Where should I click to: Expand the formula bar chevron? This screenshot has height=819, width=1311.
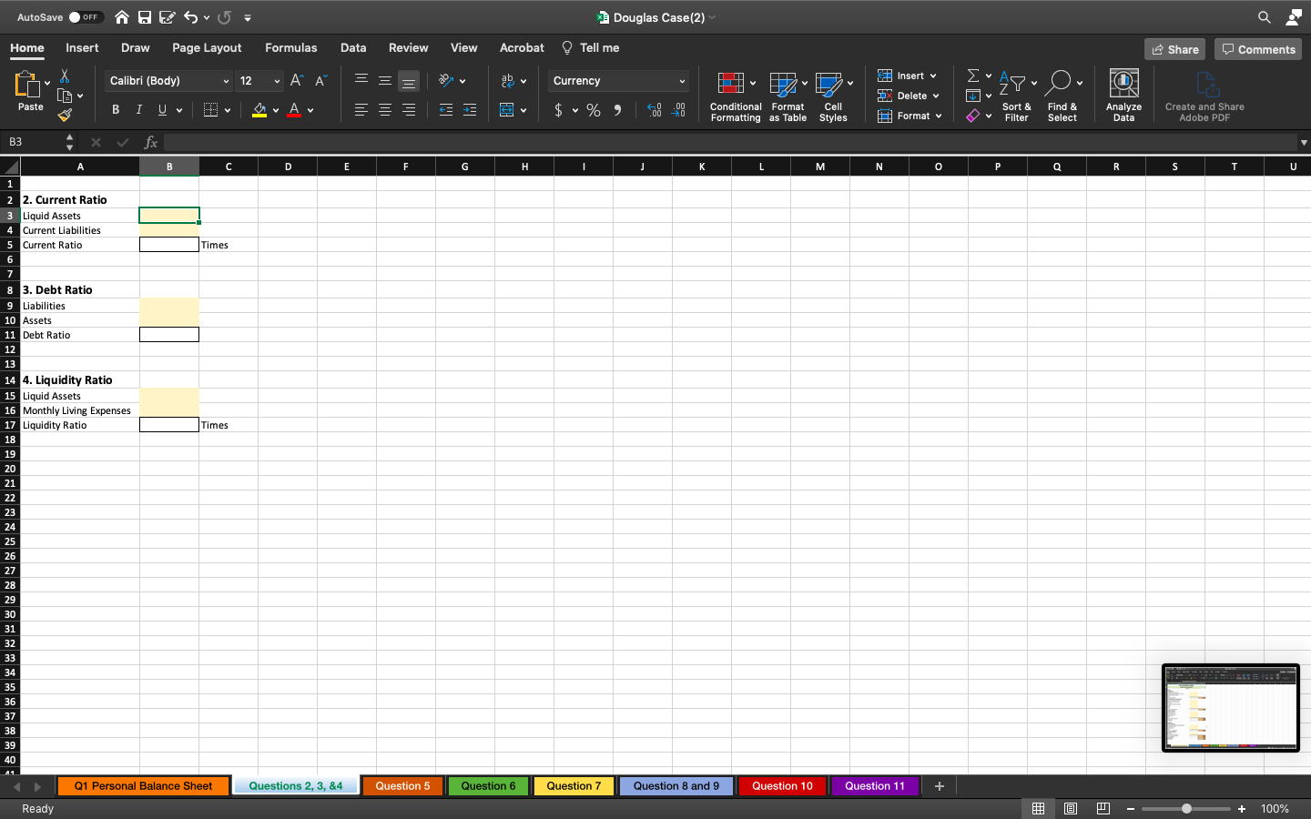point(1304,142)
